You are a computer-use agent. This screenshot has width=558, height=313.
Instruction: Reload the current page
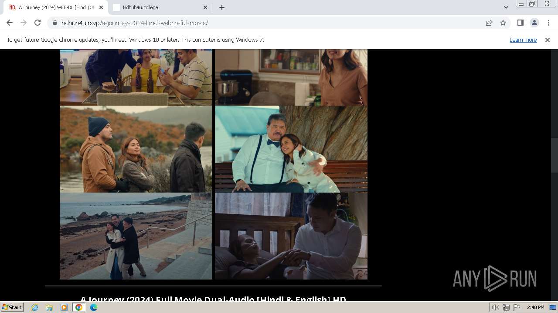click(37, 23)
